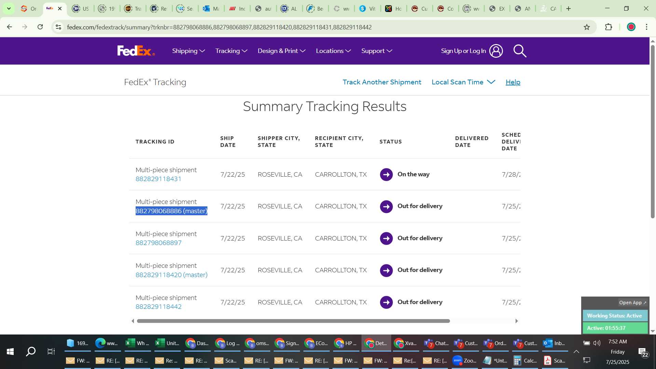Open a new browser tab
Image resolution: width=656 pixels, height=369 pixels.
pyautogui.click(x=569, y=9)
